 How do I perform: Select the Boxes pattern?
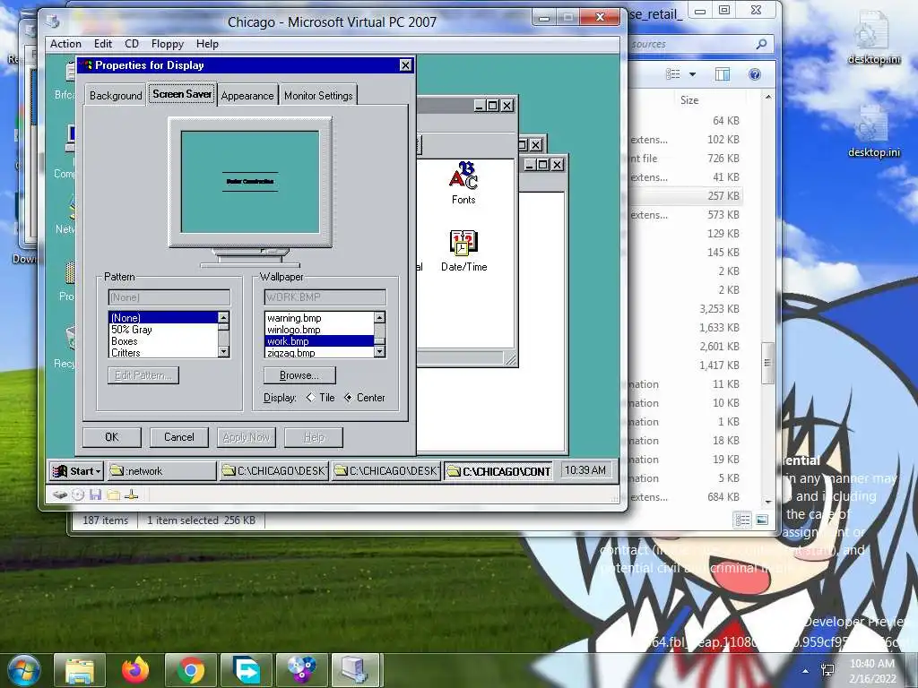point(163,341)
